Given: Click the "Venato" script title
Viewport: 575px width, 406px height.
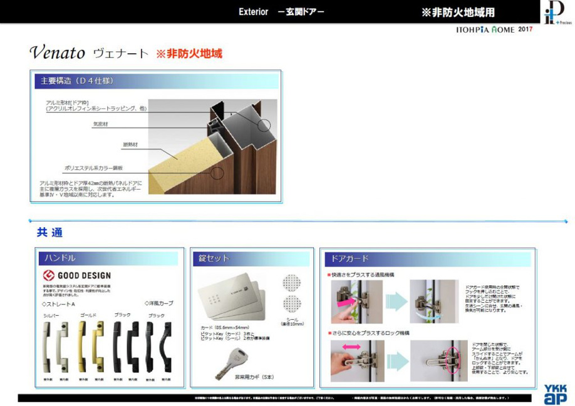Looking at the screenshot, I should 58,53.
